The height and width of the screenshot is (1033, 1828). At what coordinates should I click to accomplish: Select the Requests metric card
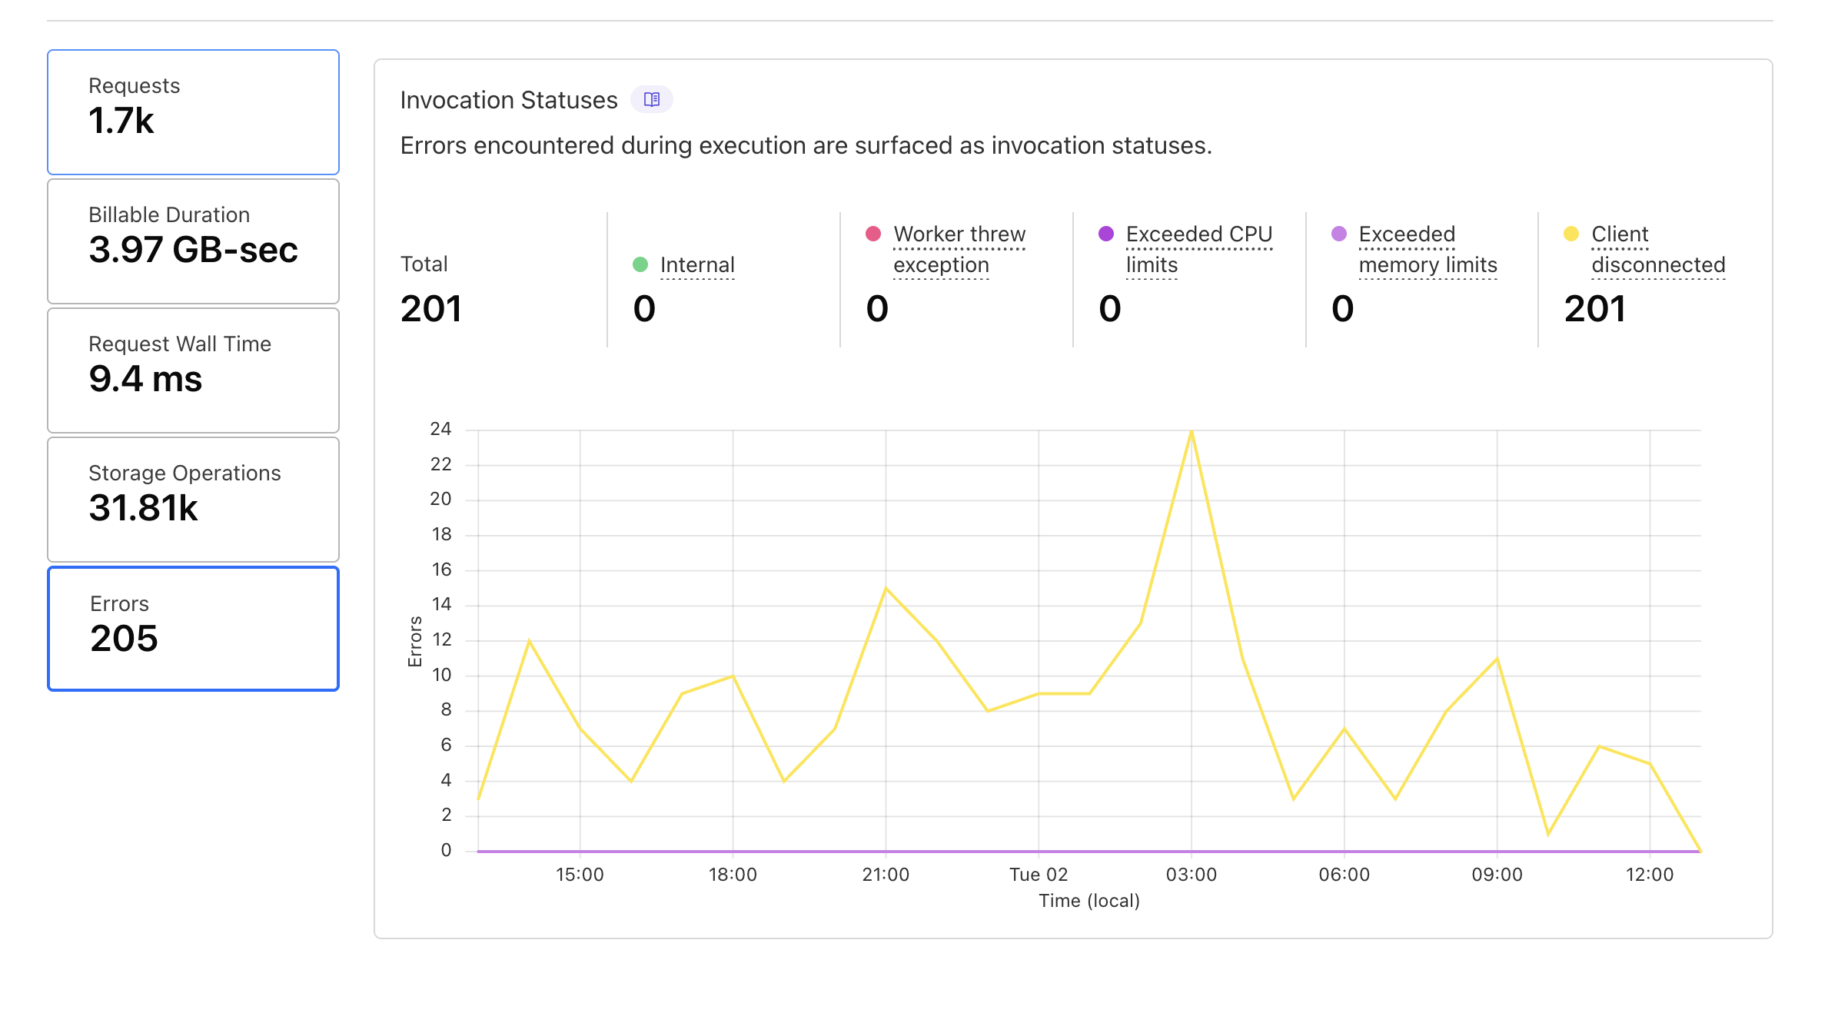[x=193, y=112]
